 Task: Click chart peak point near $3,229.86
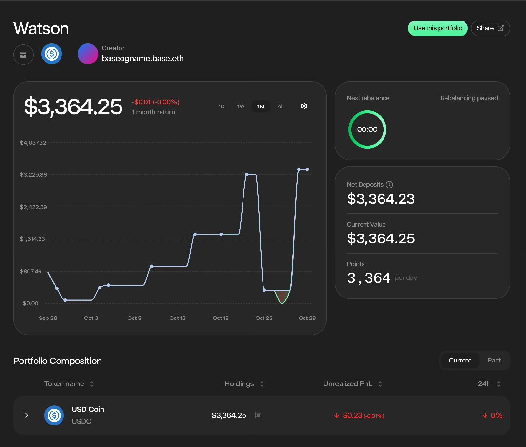coord(247,174)
